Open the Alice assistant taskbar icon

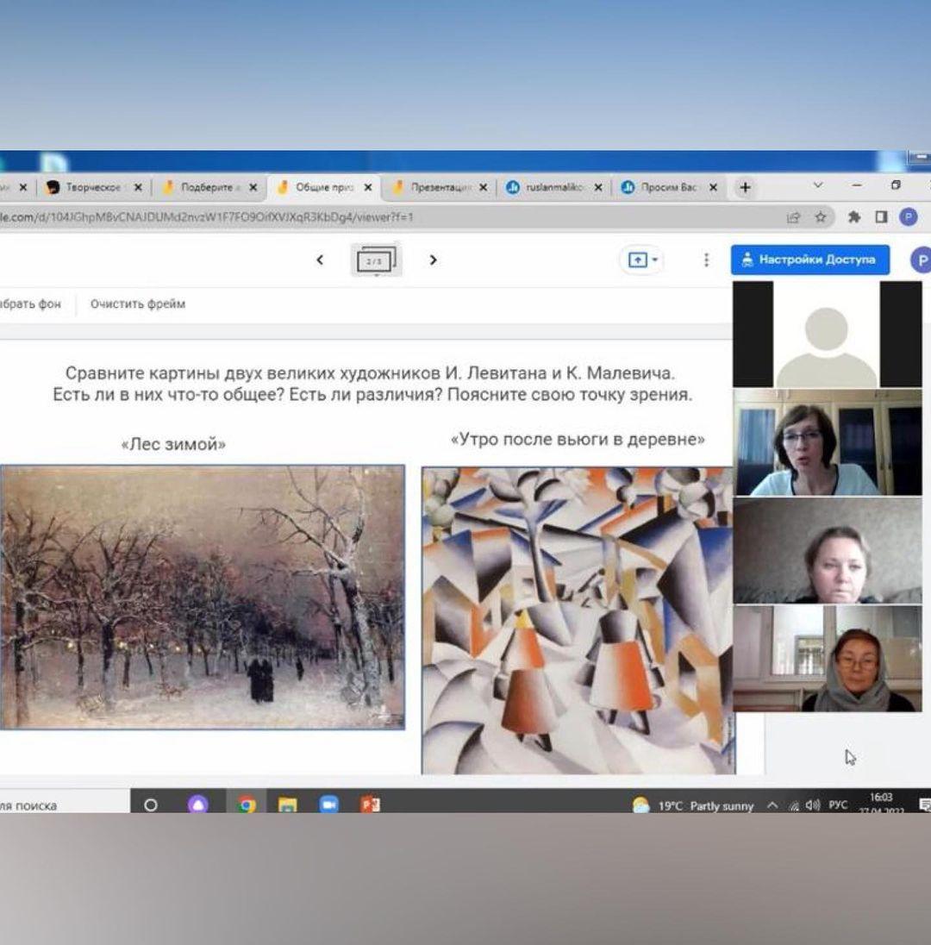click(197, 804)
